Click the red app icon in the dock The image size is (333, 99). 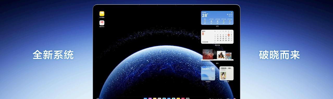point(183,98)
